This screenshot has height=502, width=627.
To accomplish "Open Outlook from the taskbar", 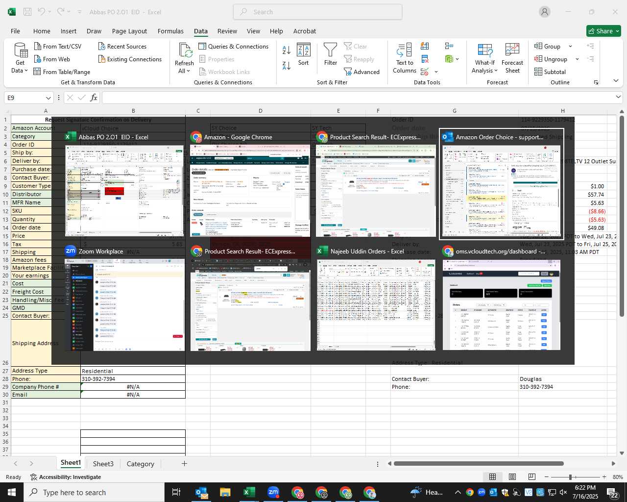I will tap(201, 492).
